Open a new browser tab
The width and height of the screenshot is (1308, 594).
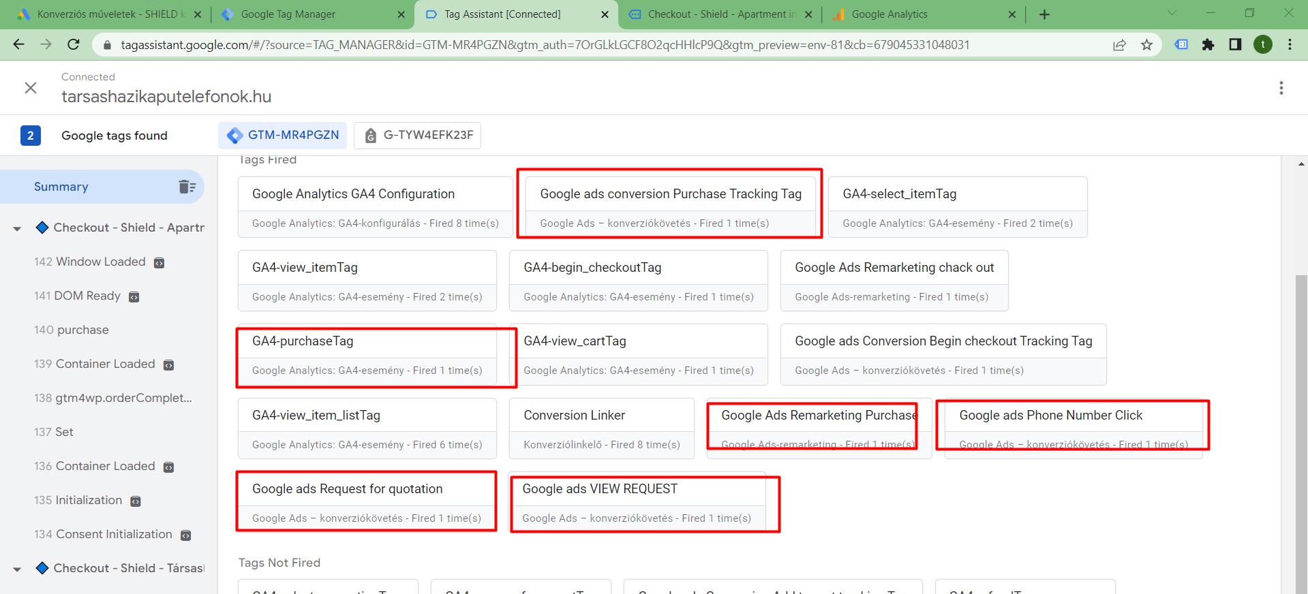[x=1044, y=14]
